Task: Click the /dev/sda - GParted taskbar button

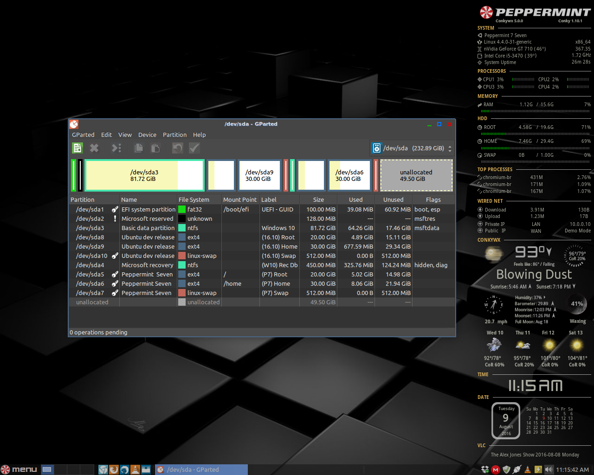Action: pyautogui.click(x=201, y=469)
